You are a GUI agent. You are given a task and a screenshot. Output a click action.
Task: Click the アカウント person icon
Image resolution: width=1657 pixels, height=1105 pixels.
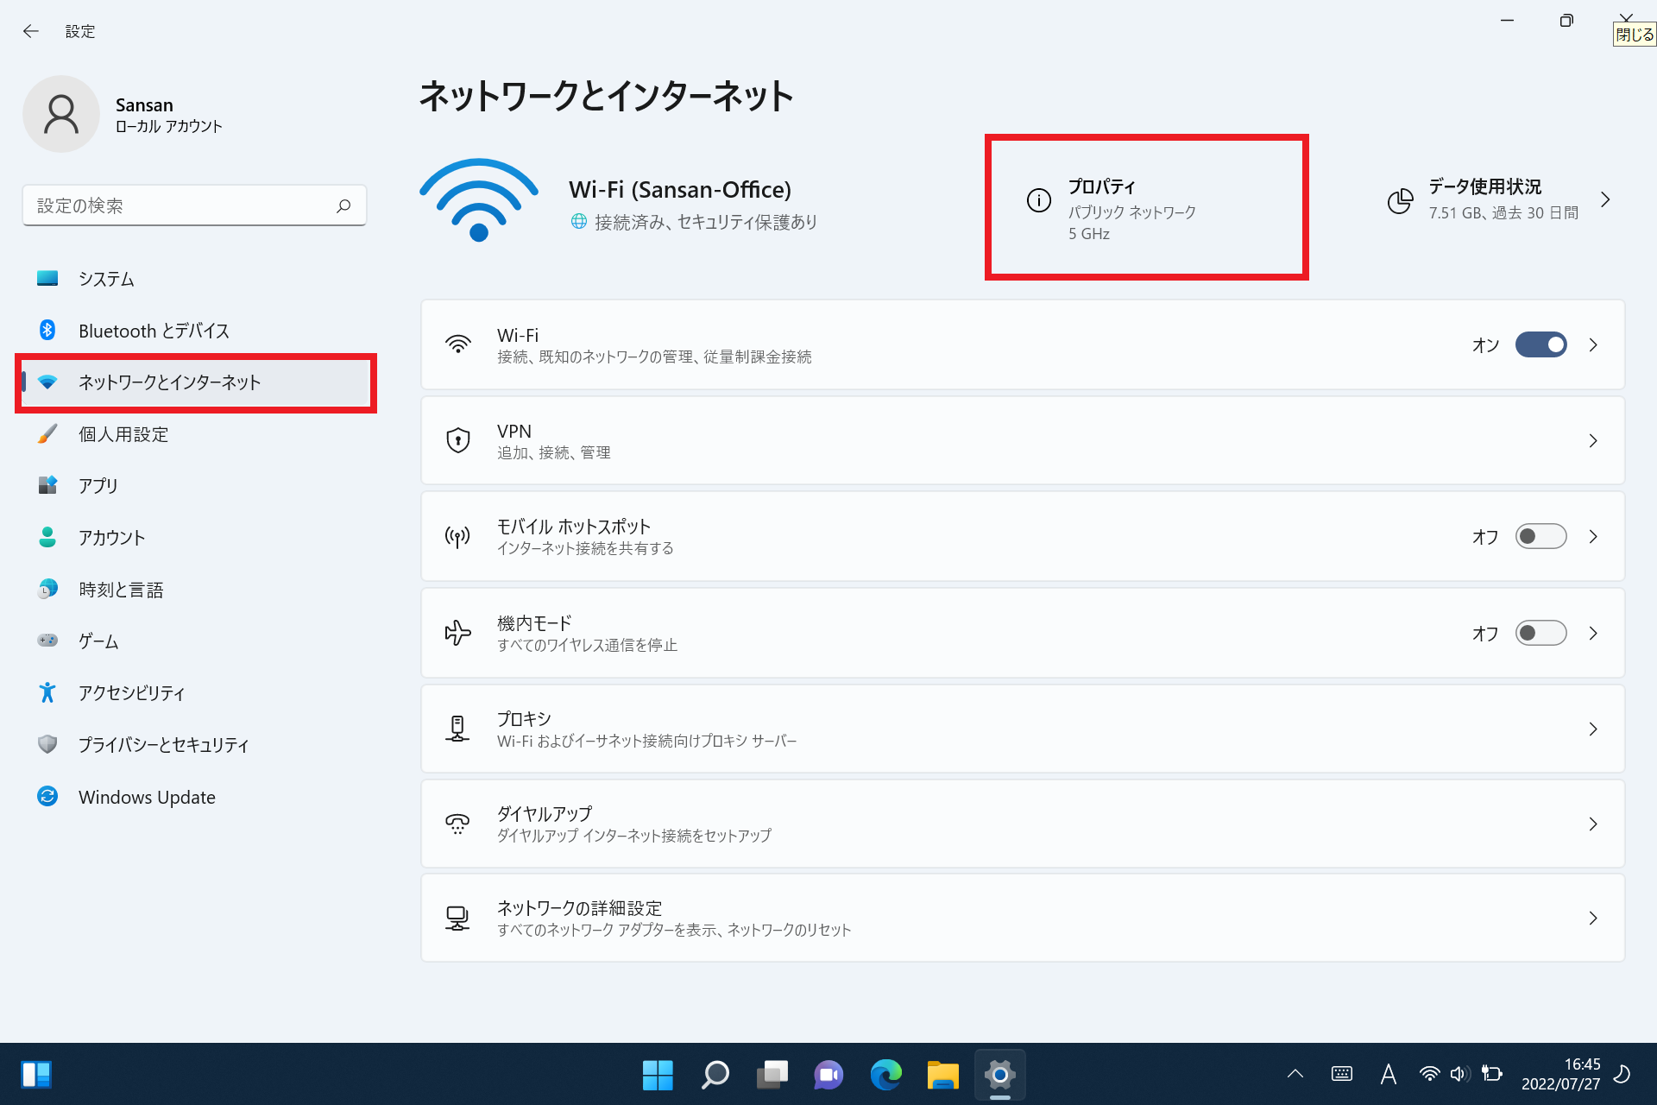(47, 537)
